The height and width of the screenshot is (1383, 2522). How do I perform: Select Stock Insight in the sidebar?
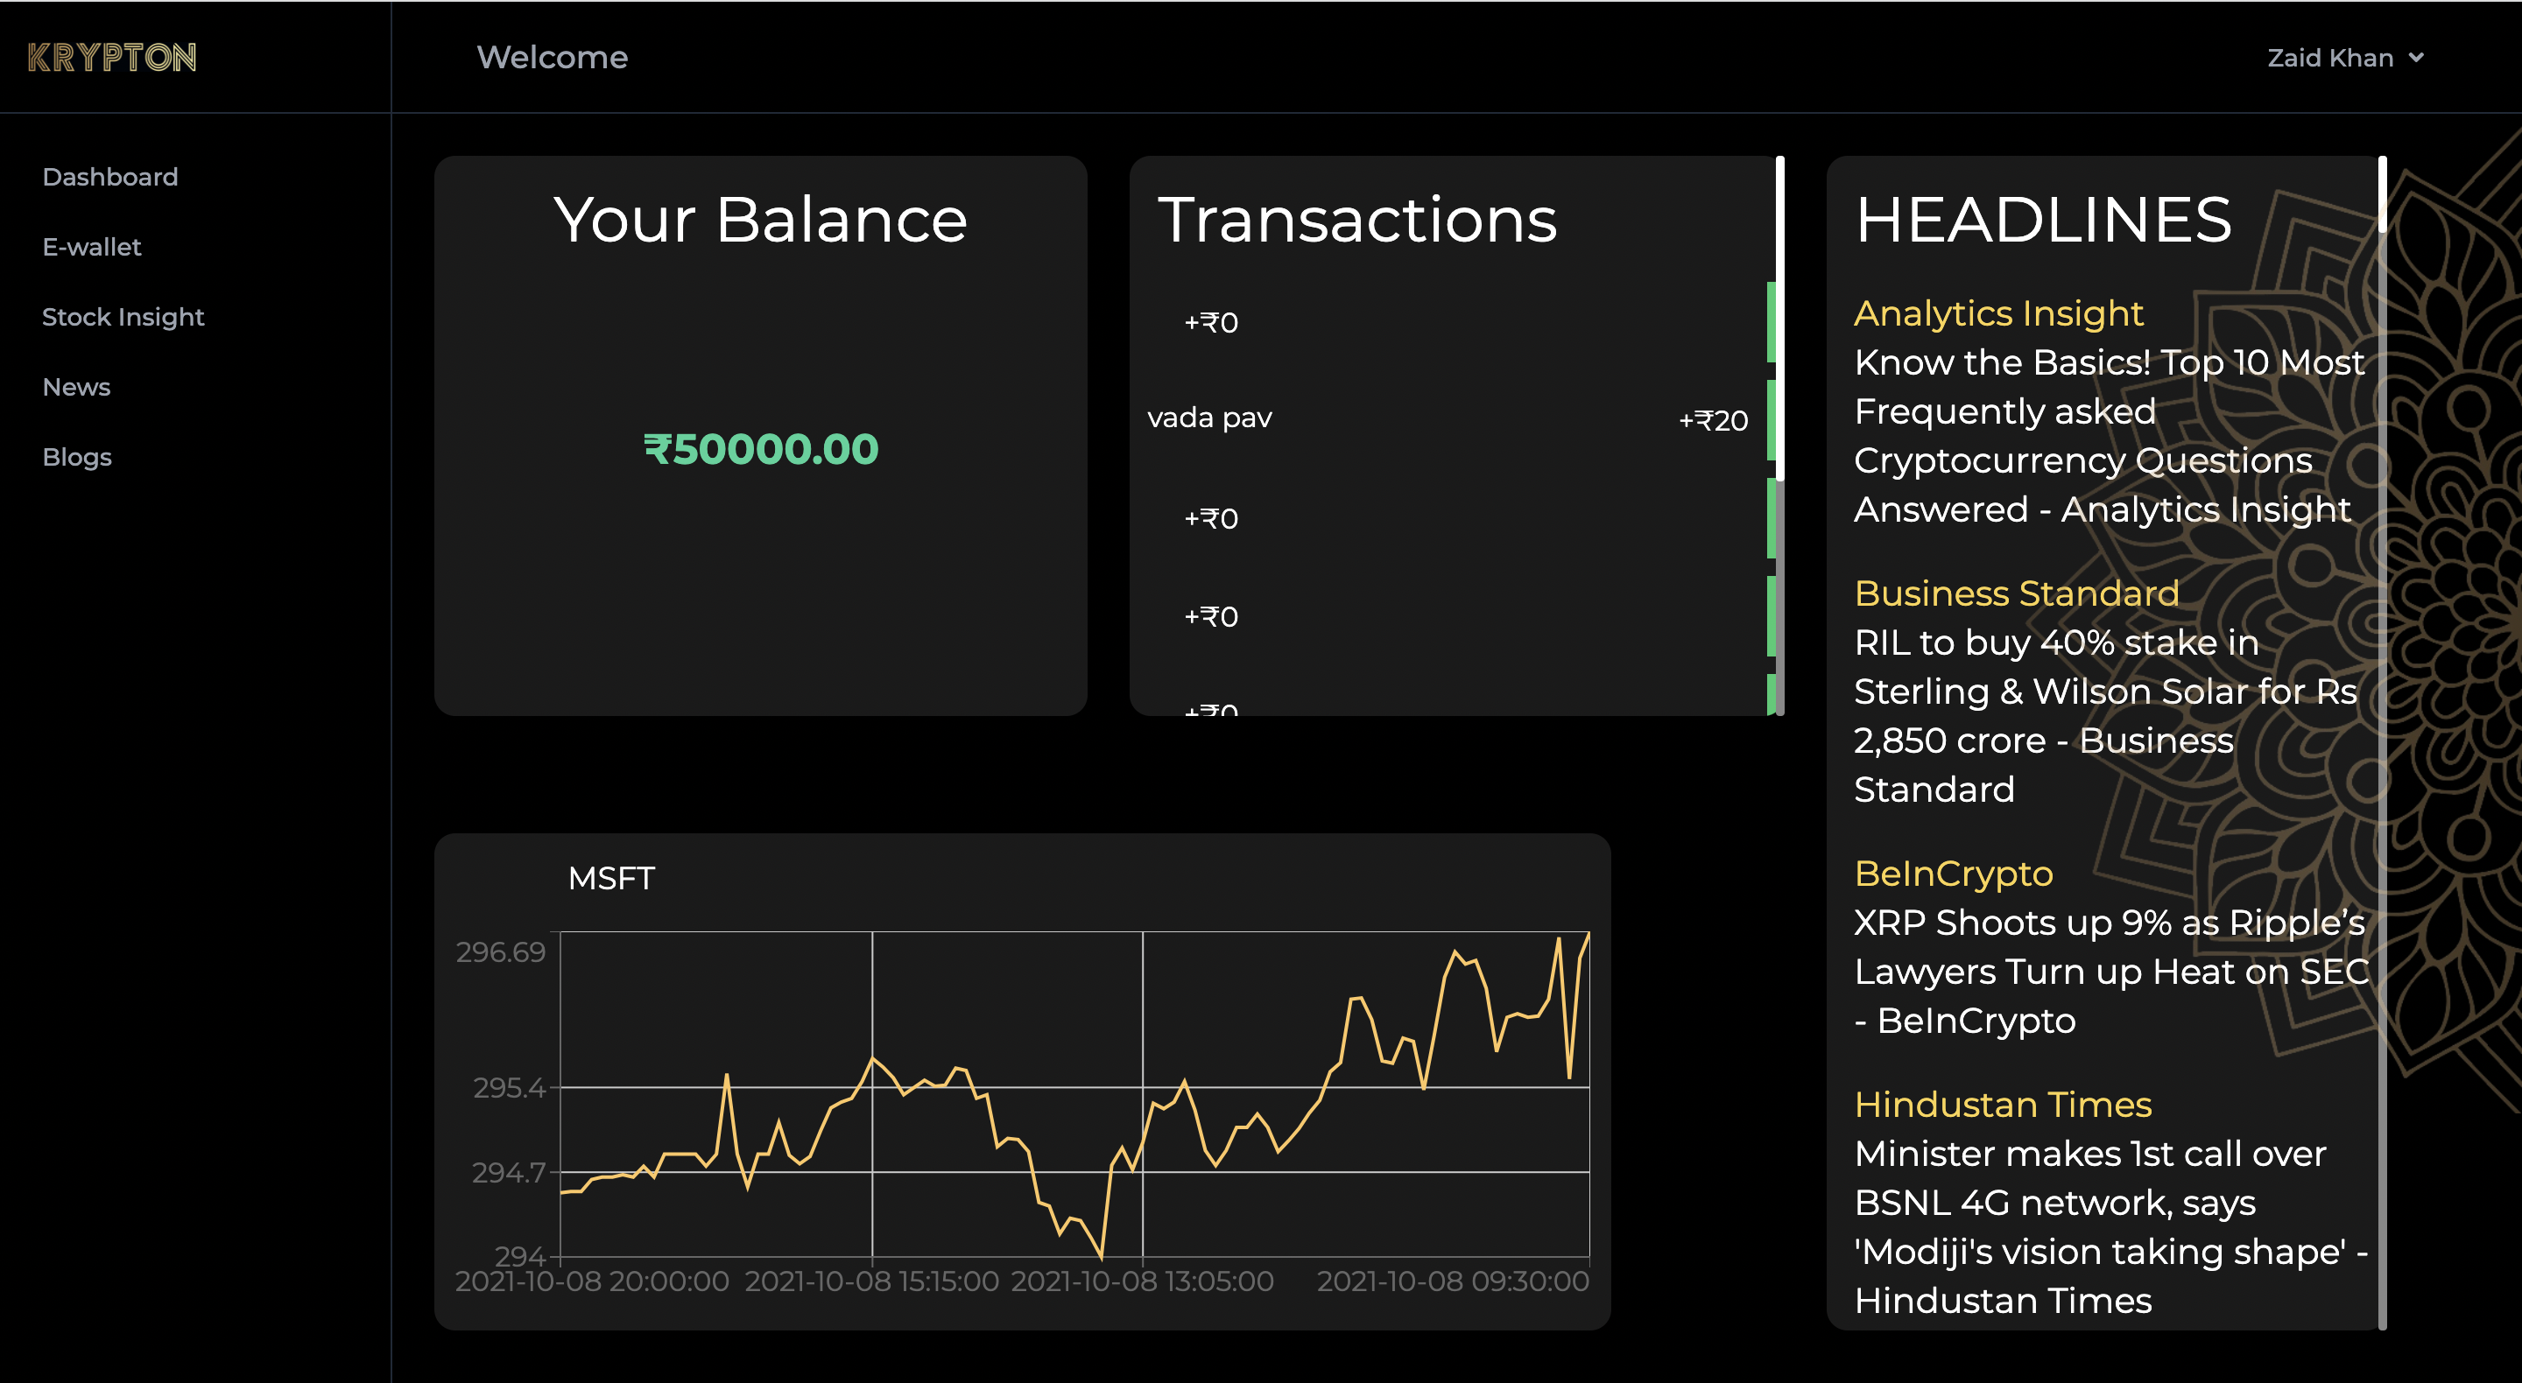coord(123,317)
